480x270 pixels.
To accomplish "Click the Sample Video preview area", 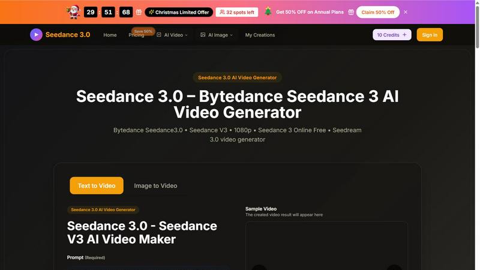I will point(326,246).
